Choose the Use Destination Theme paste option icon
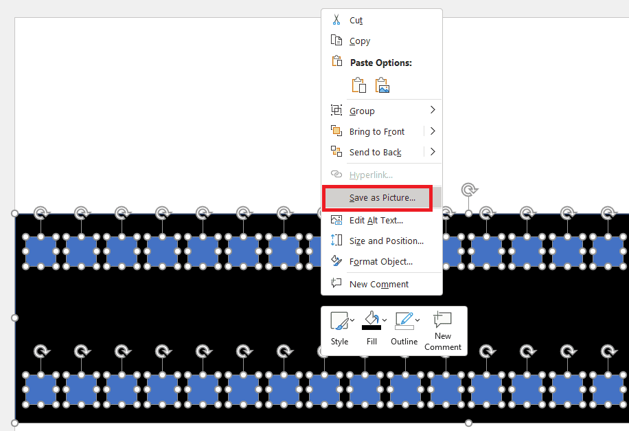The image size is (629, 431). (x=358, y=85)
